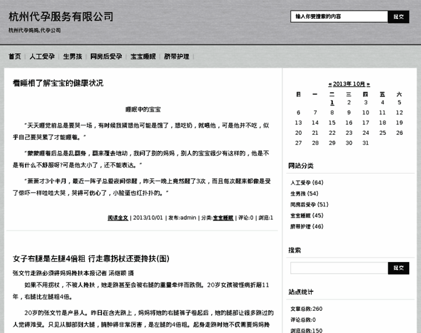Screen dimensions: 421x333
Task: Open the 人工受孕 navigation menu item
Action: 42,57
